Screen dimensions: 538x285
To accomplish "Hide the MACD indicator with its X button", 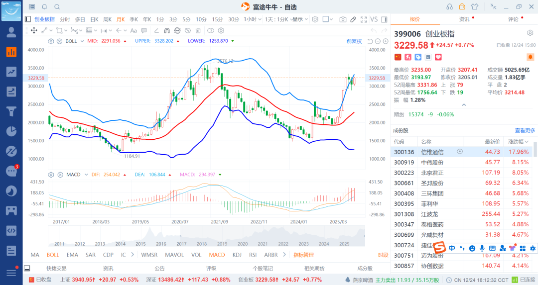I will (x=58, y=175).
